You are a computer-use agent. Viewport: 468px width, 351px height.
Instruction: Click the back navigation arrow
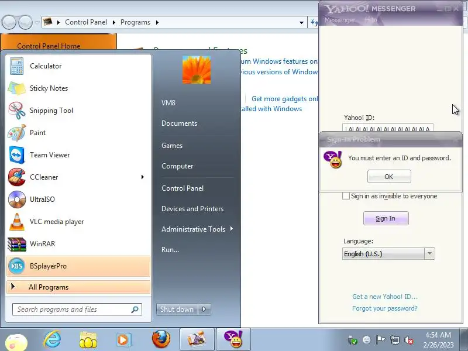tap(9, 22)
